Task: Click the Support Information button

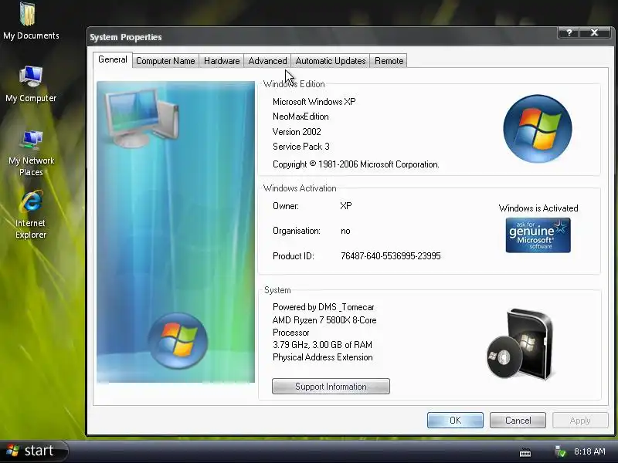Action: click(331, 387)
